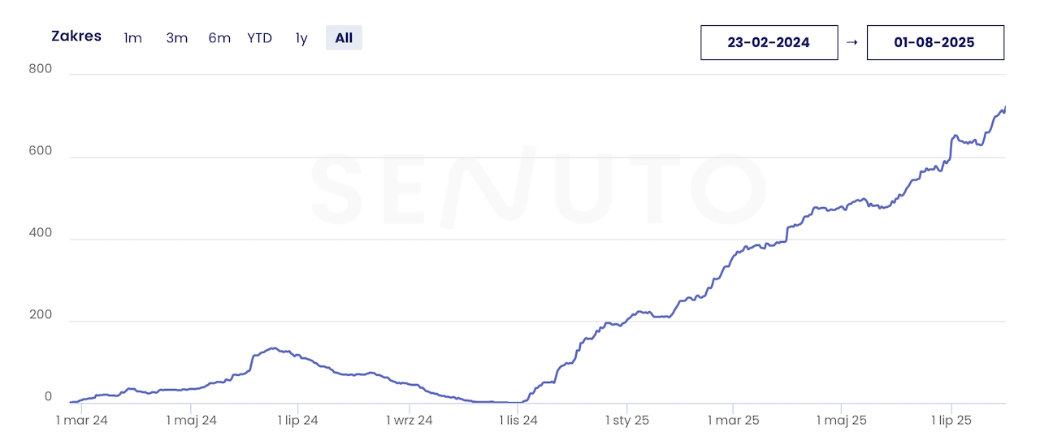Viewport: 1040px width, 445px height.
Task: Click the arrow between date fields
Action: (x=851, y=42)
